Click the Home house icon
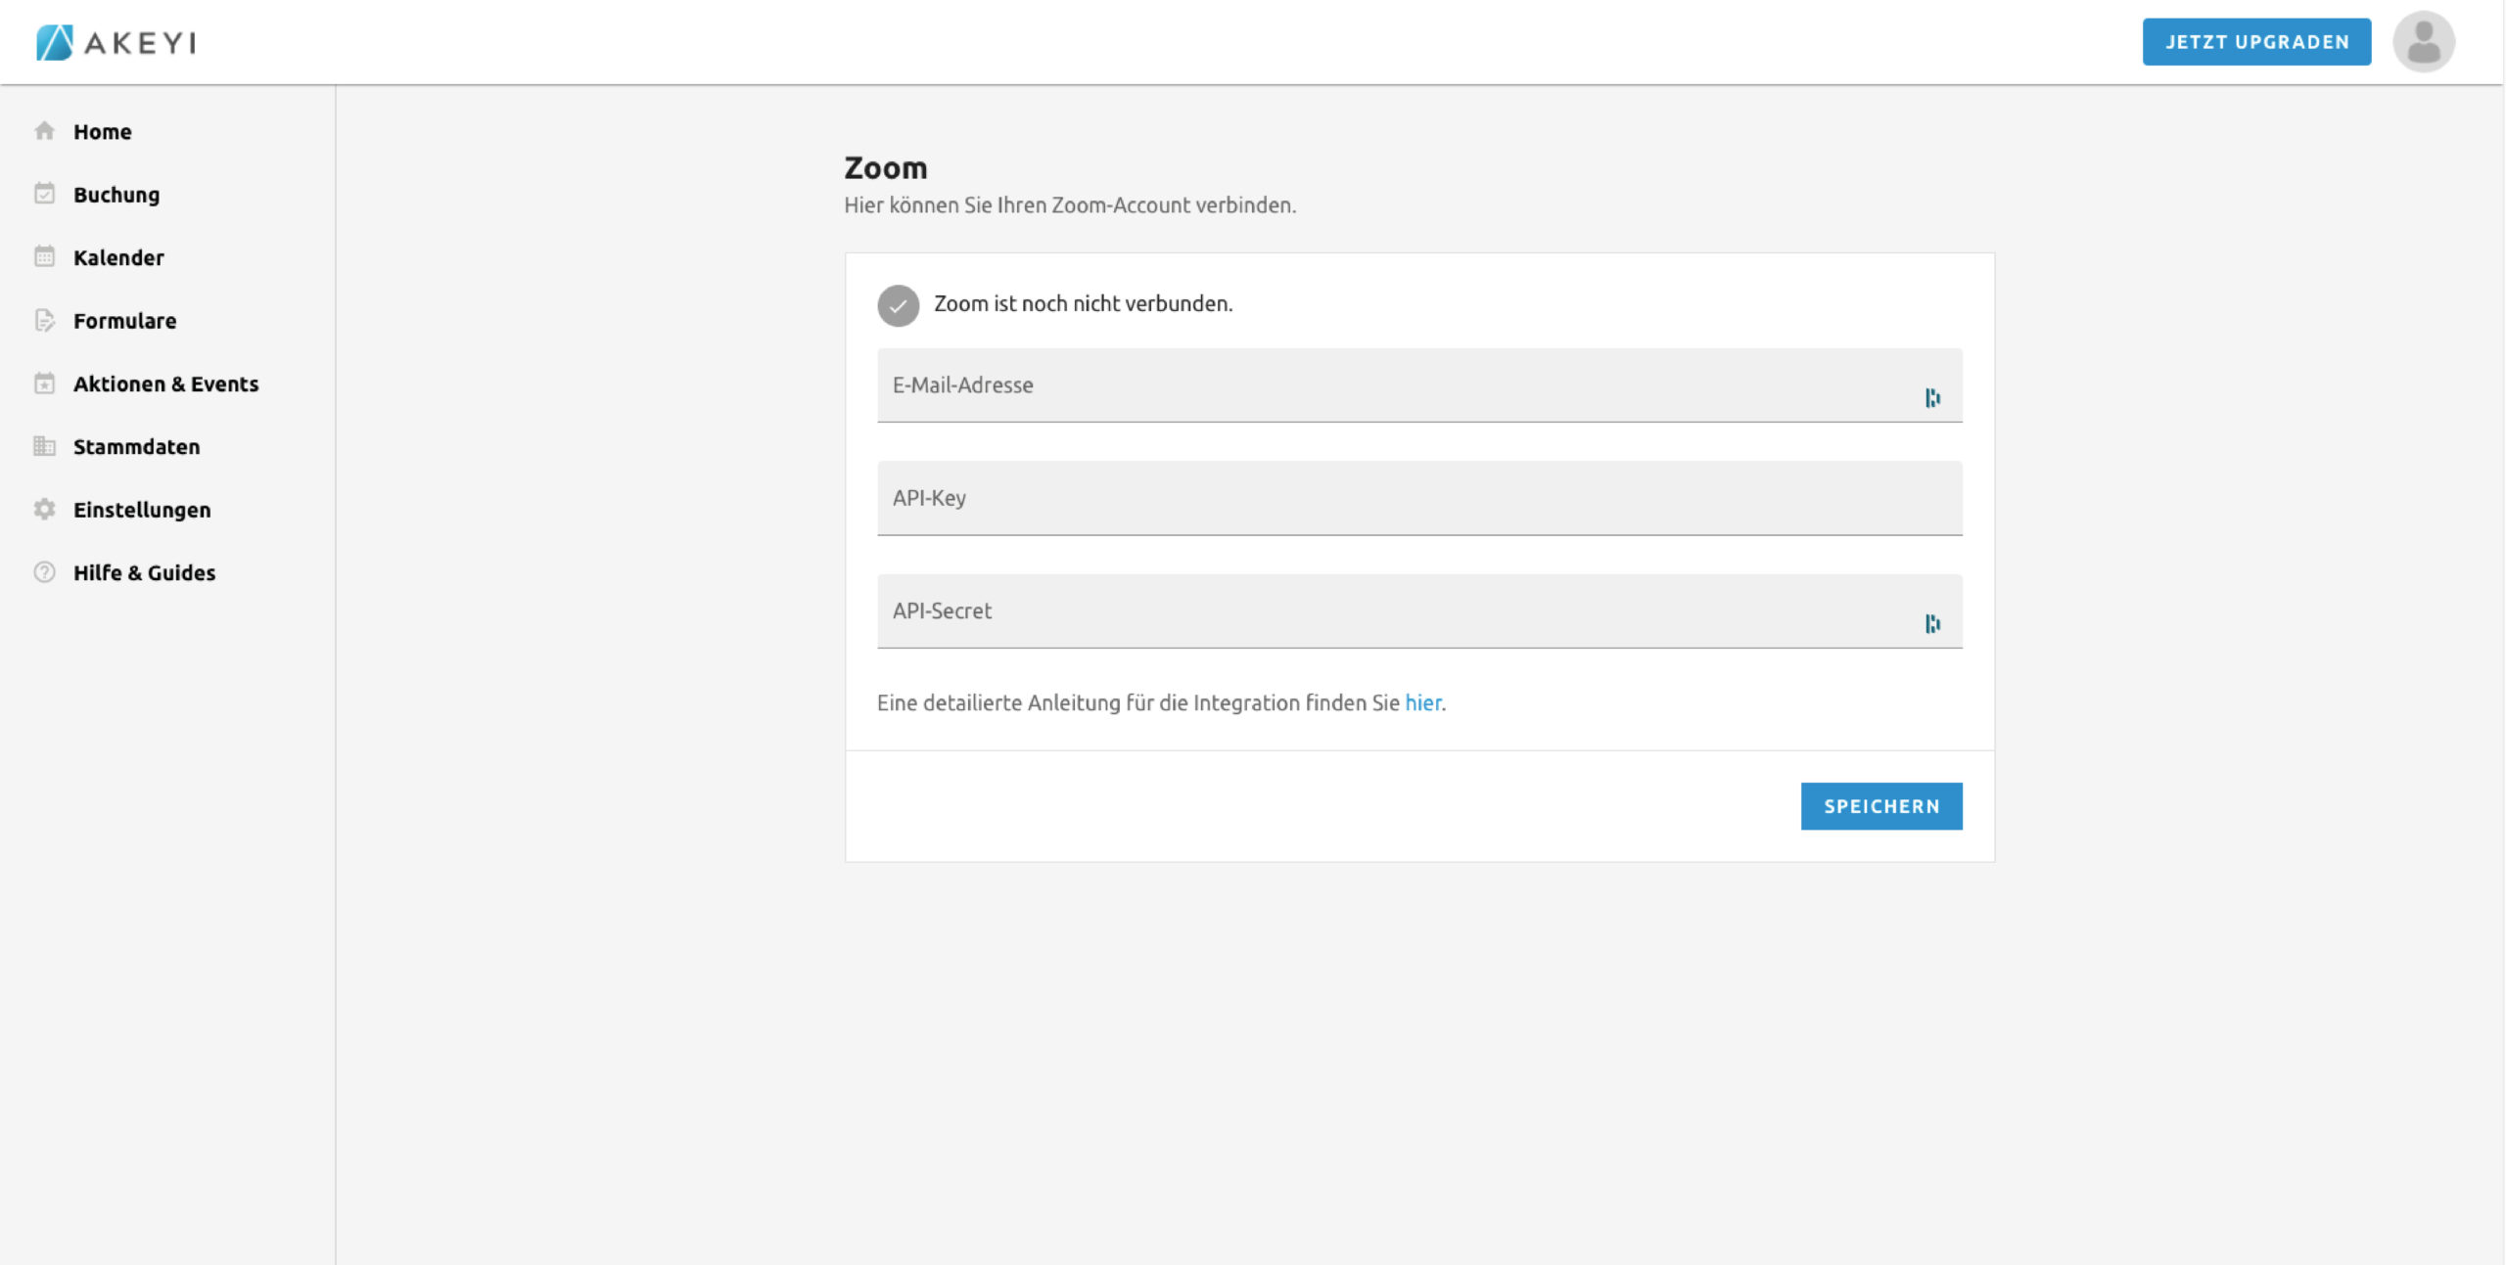The width and height of the screenshot is (2506, 1265). 44,131
